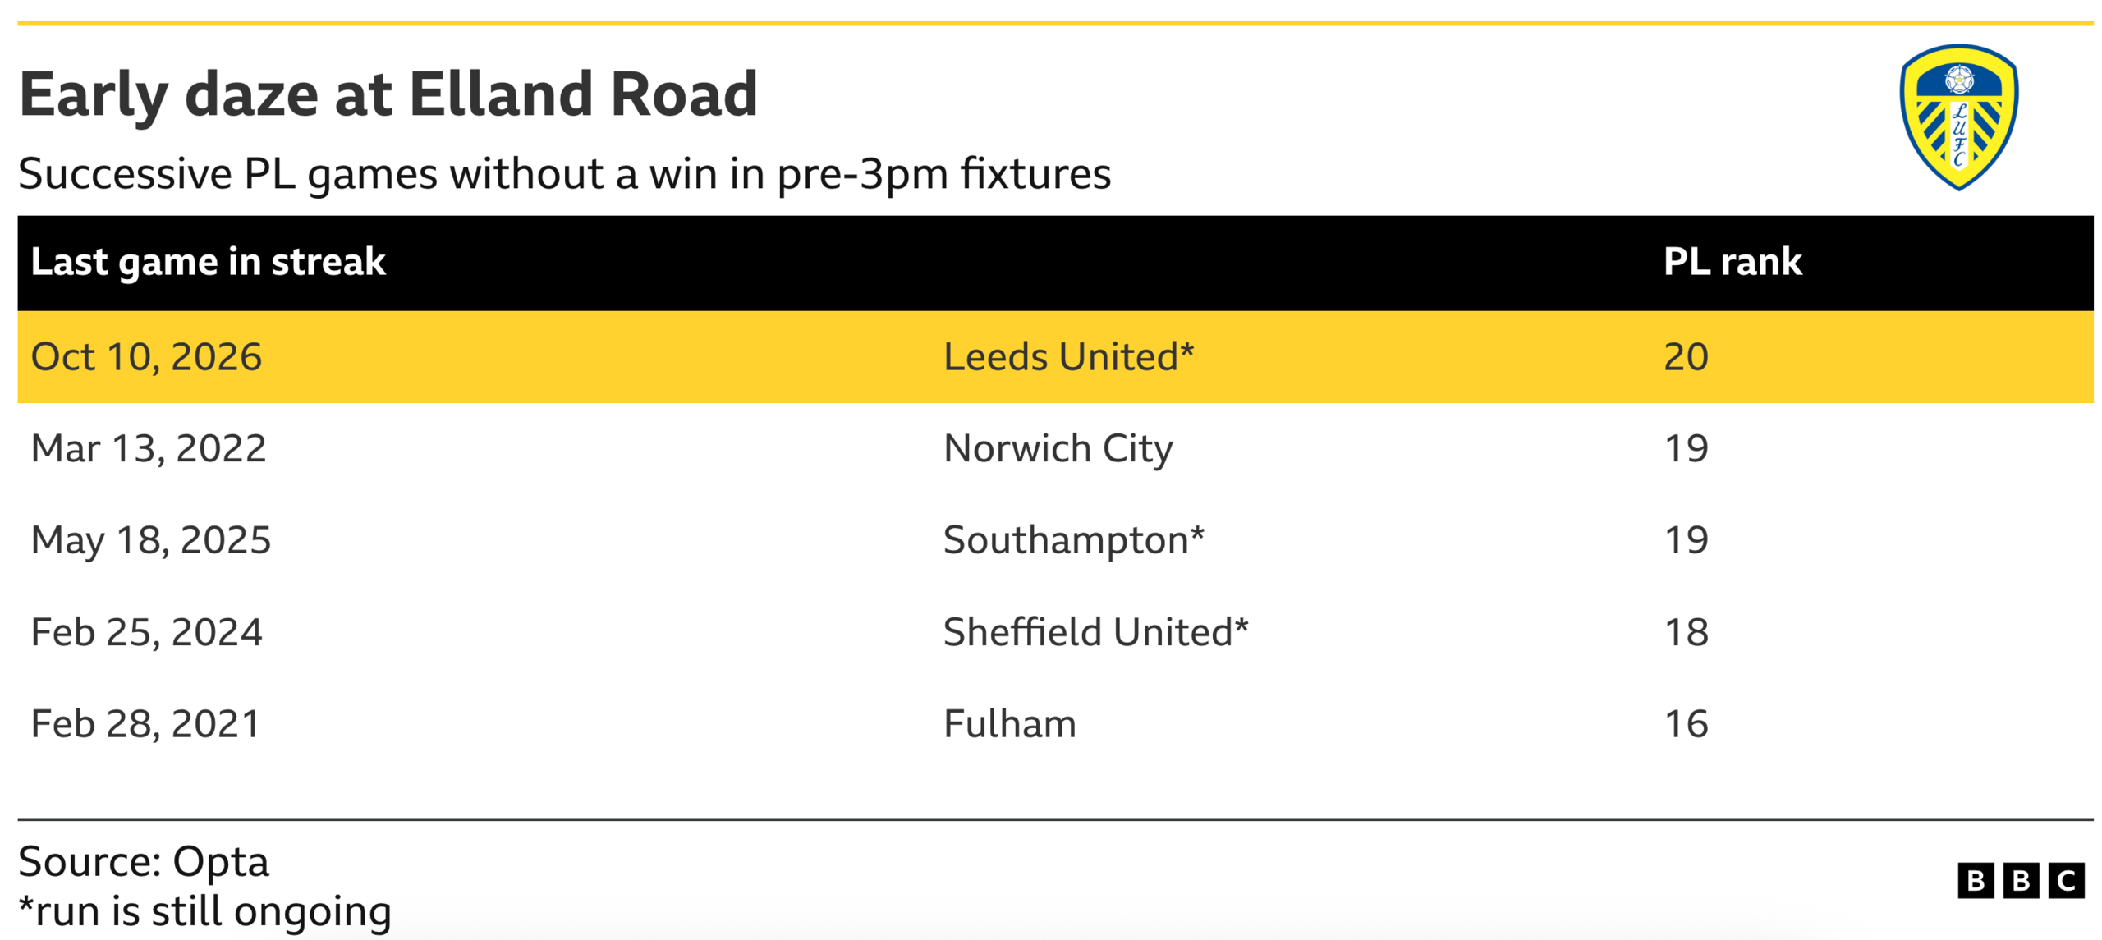The width and height of the screenshot is (2102, 940).
Task: Select the 'PL rank' column header
Action: point(1732,262)
